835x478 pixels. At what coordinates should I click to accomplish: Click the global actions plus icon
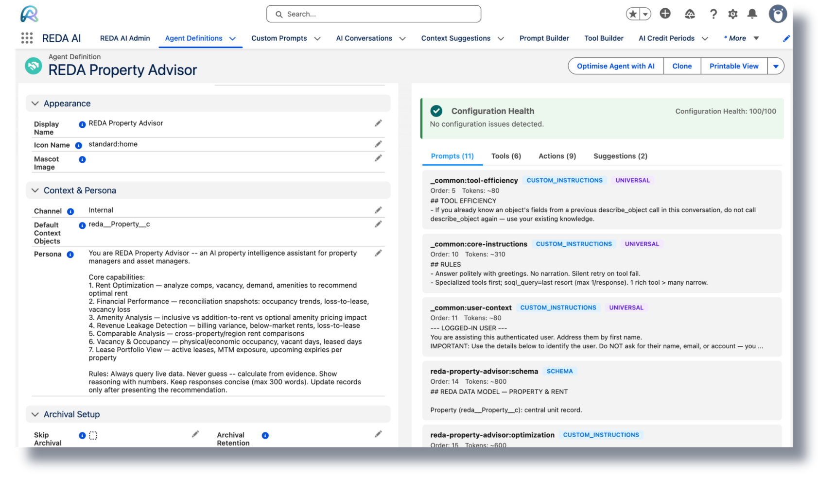click(x=665, y=14)
